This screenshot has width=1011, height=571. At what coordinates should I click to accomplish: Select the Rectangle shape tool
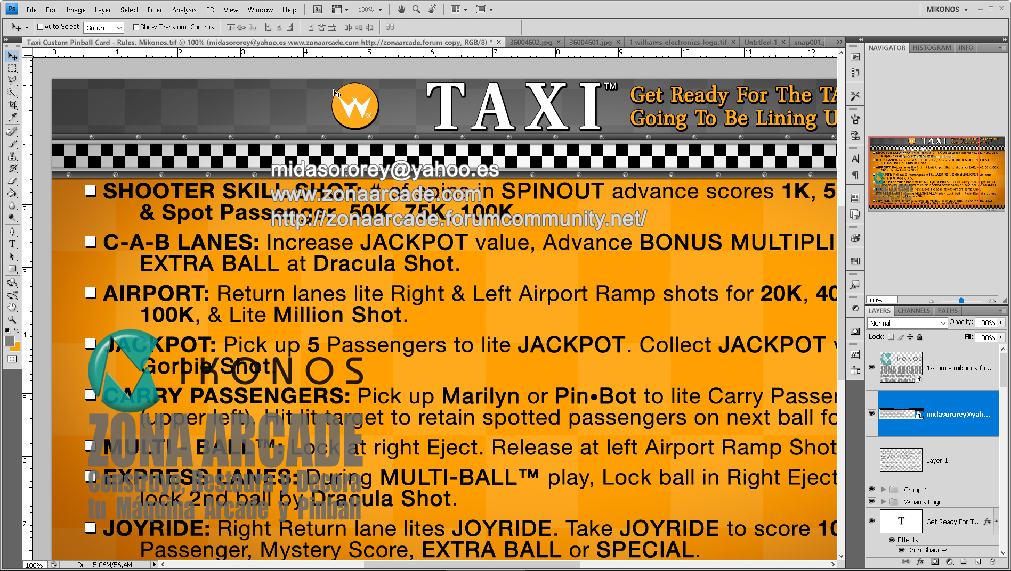pos(12,268)
